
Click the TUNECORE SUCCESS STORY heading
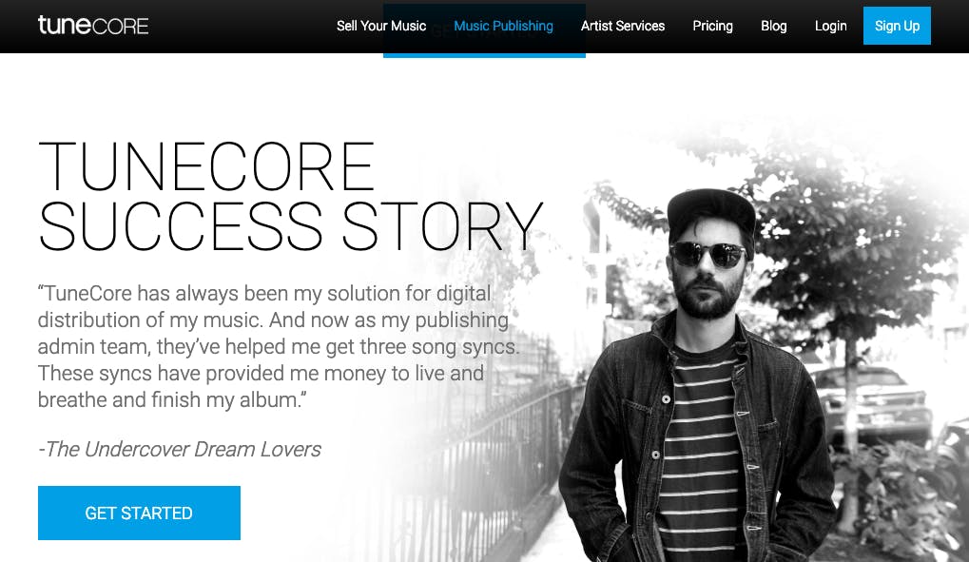[290, 196]
